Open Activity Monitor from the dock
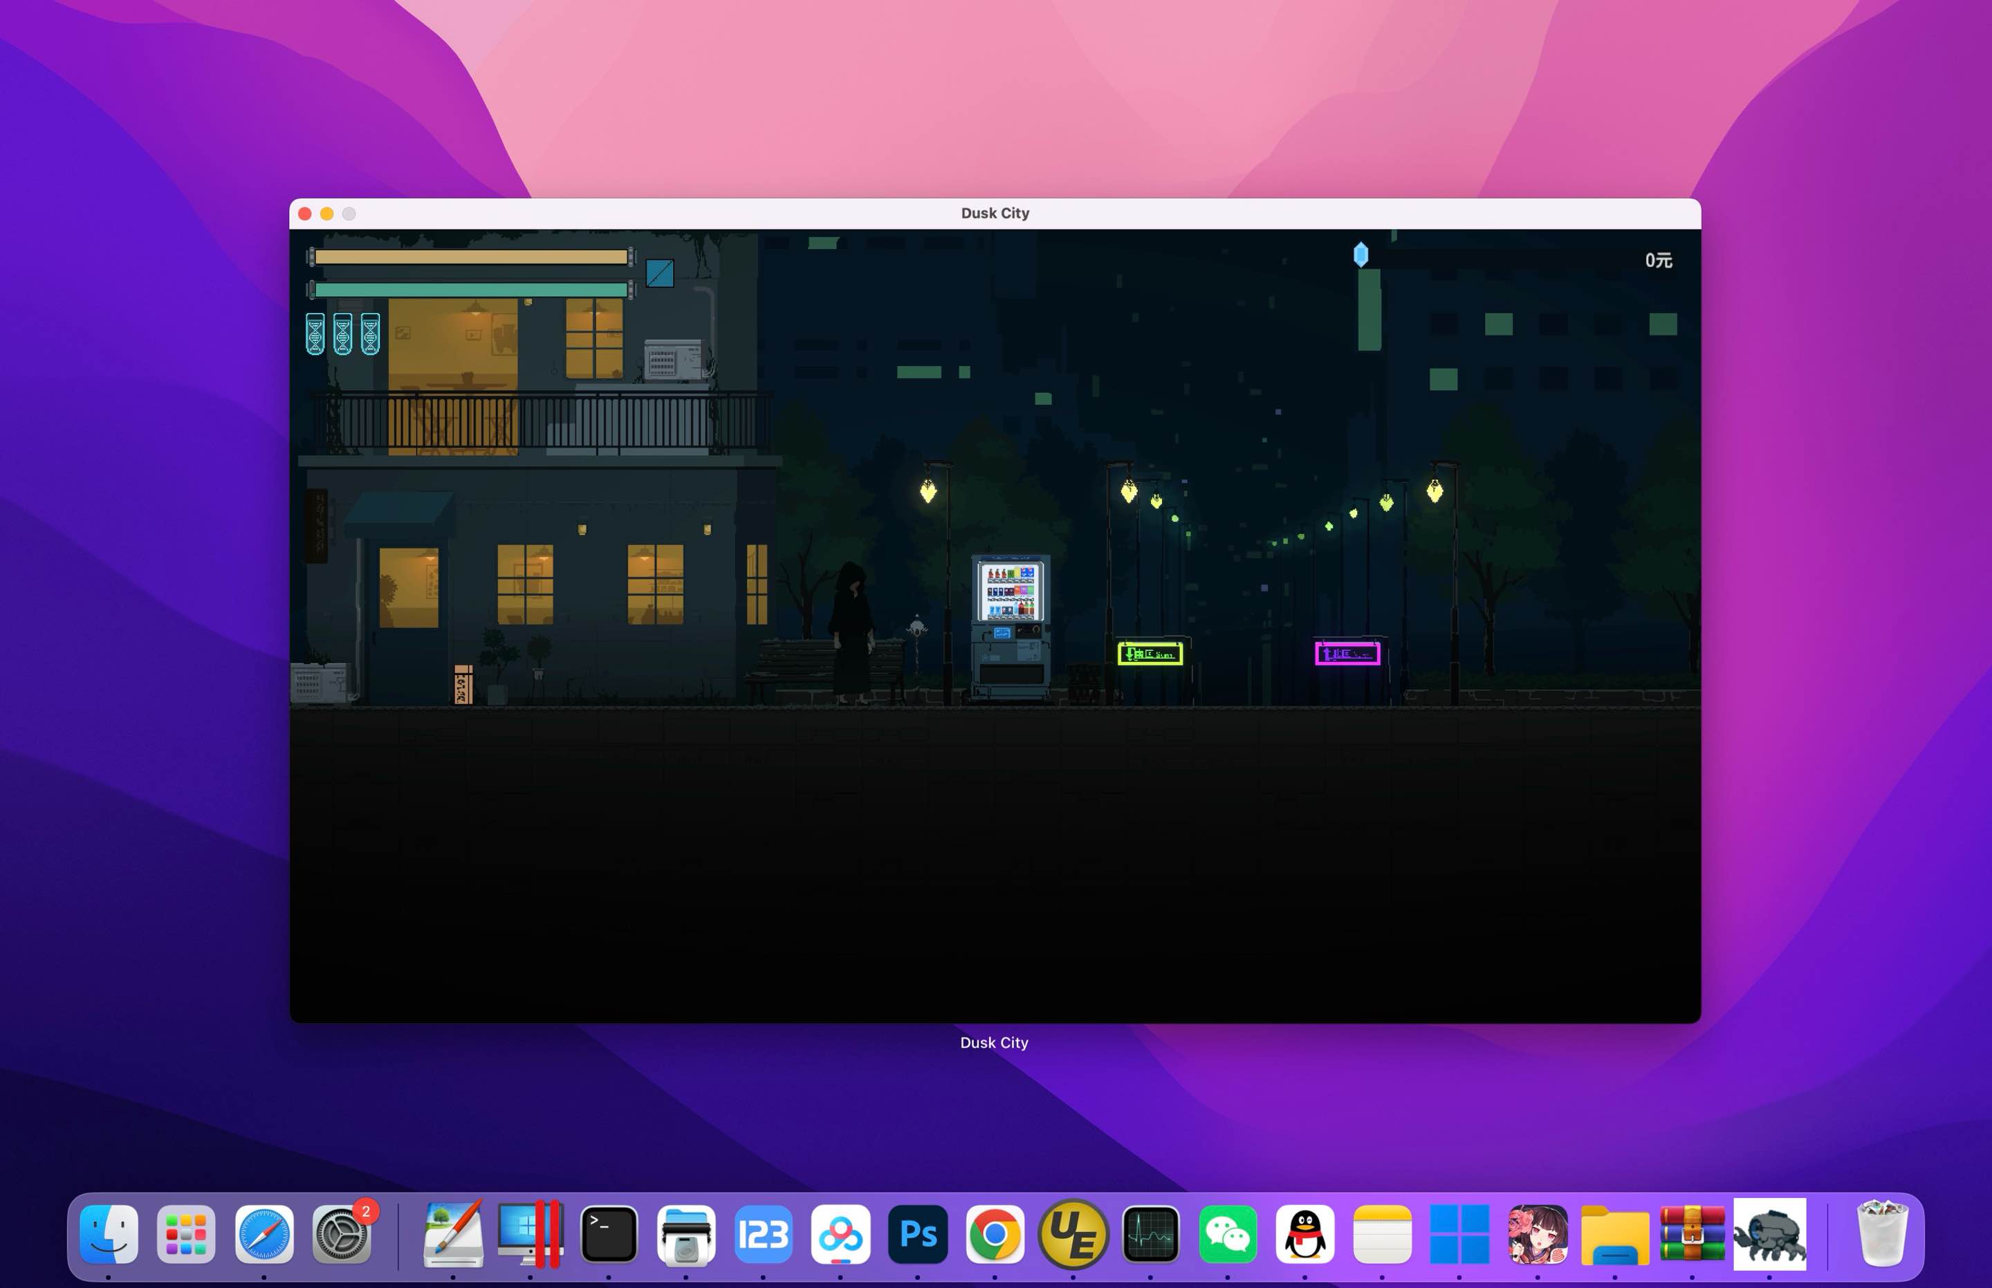The image size is (1992, 1288). coord(1150,1235)
